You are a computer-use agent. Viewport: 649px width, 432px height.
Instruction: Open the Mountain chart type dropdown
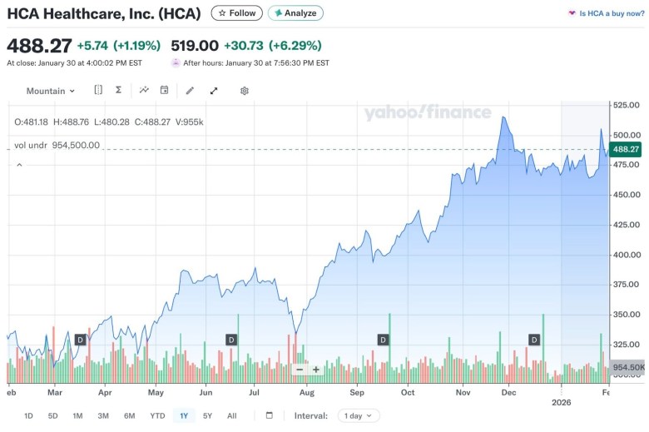click(x=50, y=91)
